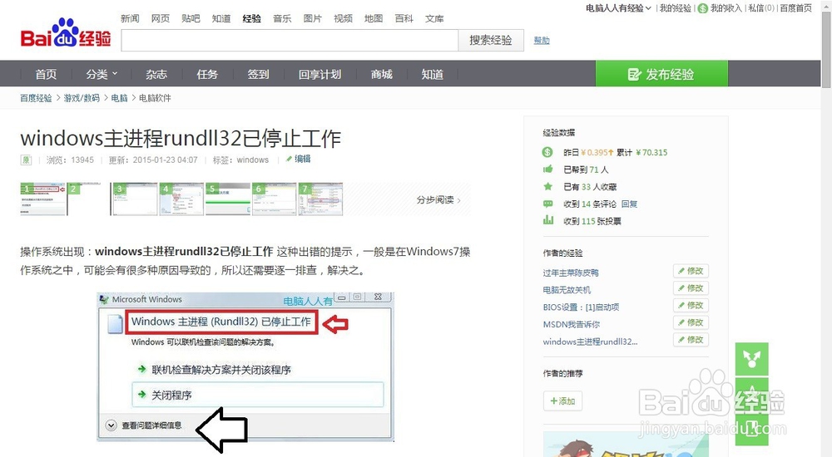Click the comment bubble icon
This screenshot has height=457, width=832.
[547, 204]
